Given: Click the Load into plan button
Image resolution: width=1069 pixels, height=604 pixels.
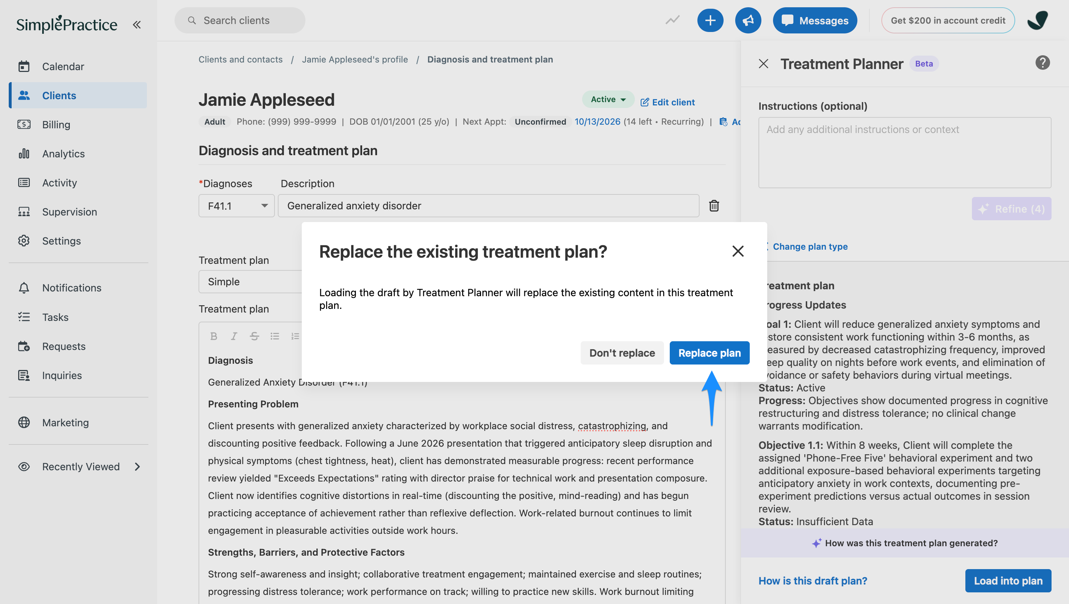Looking at the screenshot, I should coord(1008,581).
